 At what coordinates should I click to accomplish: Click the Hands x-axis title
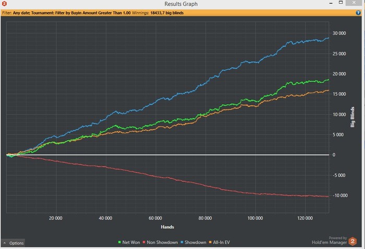[x=167, y=227]
